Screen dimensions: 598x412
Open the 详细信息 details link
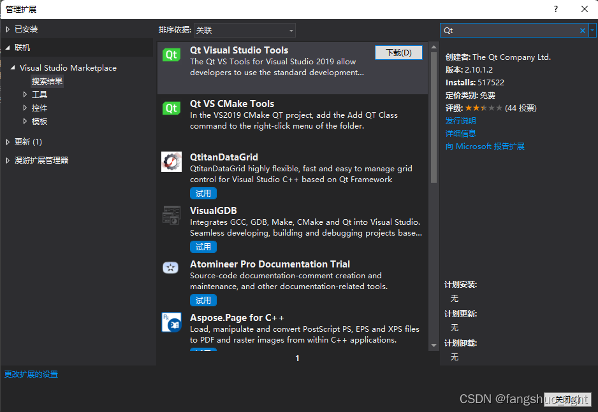(x=461, y=133)
